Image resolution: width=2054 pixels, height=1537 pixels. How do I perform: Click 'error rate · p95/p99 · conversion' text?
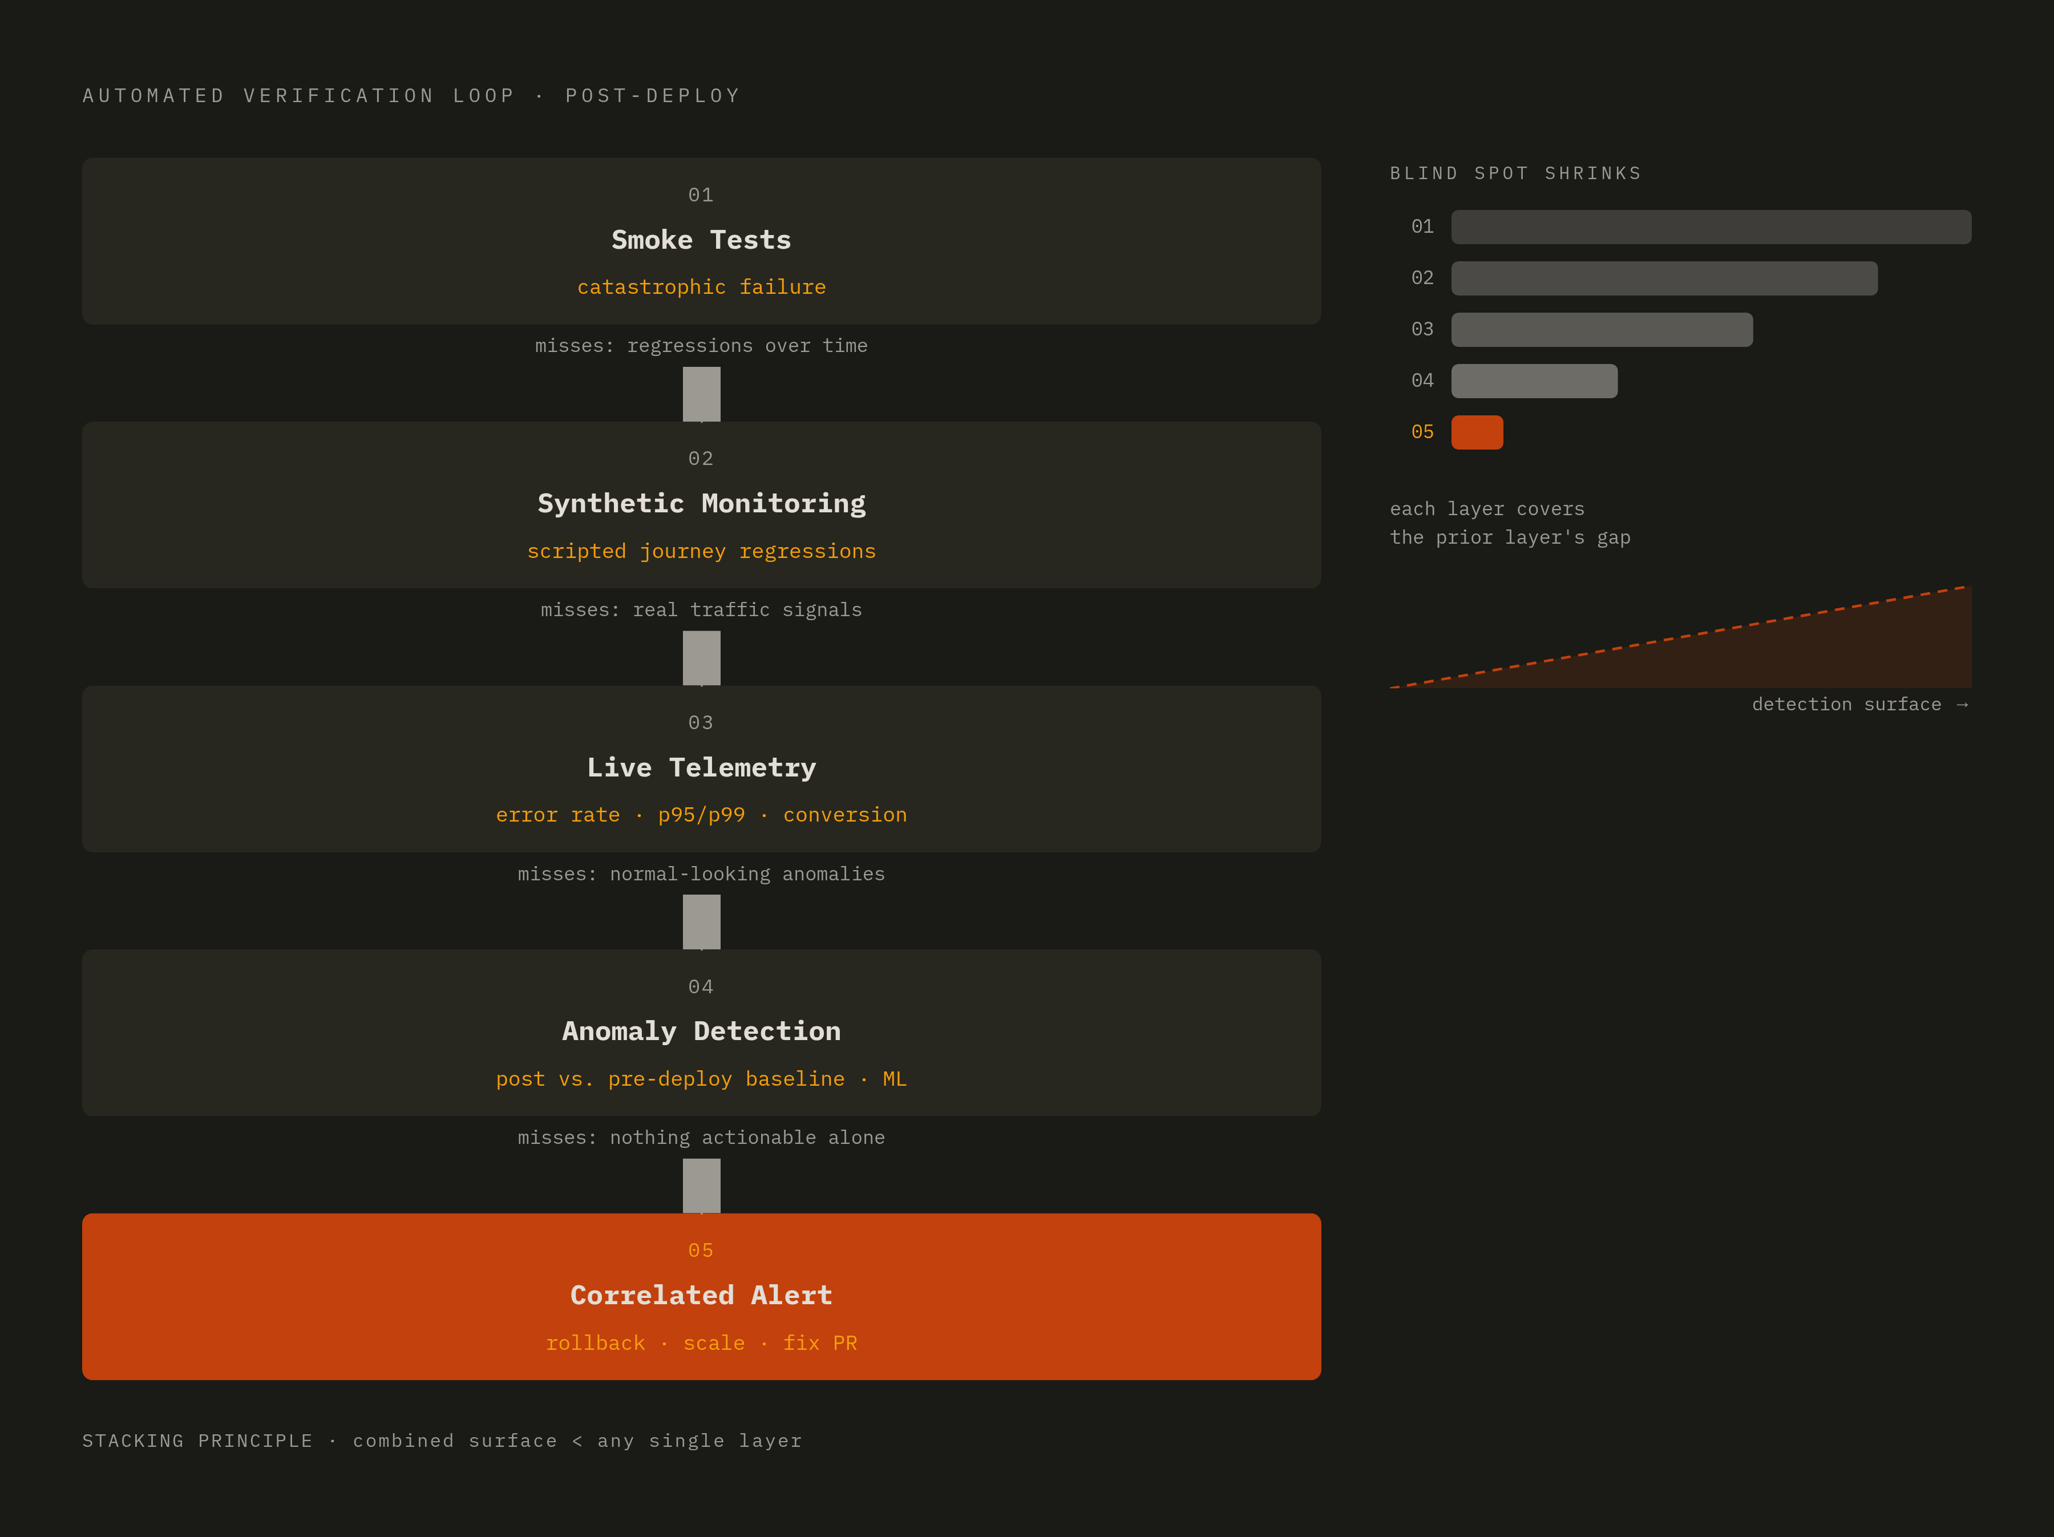701,815
